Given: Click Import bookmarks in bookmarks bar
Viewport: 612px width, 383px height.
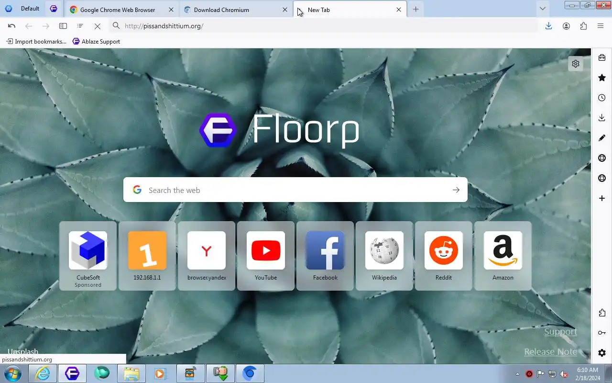Looking at the screenshot, I should pyautogui.click(x=36, y=42).
